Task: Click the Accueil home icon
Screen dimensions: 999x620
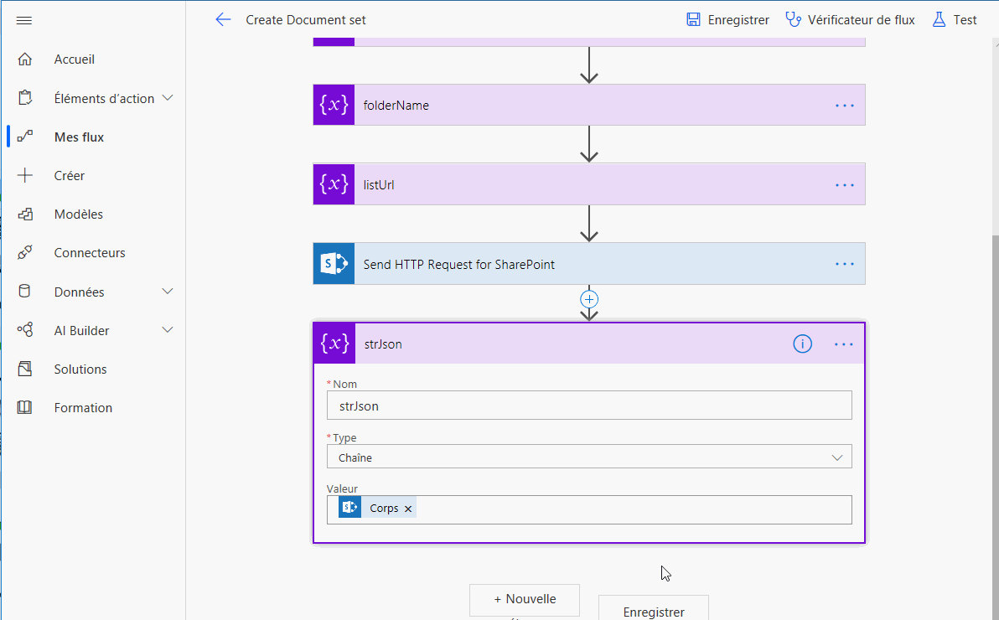Action: pos(25,59)
